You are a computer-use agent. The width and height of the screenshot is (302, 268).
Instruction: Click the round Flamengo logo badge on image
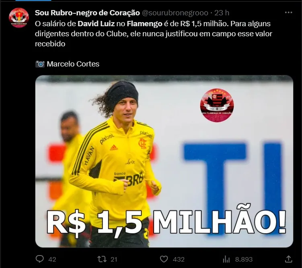pos(217,105)
